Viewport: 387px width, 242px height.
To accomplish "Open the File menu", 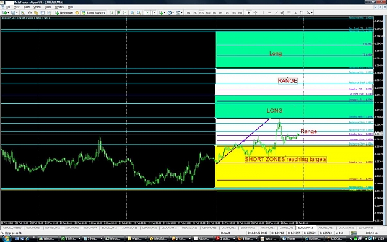I will pyautogui.click(x=8, y=7).
